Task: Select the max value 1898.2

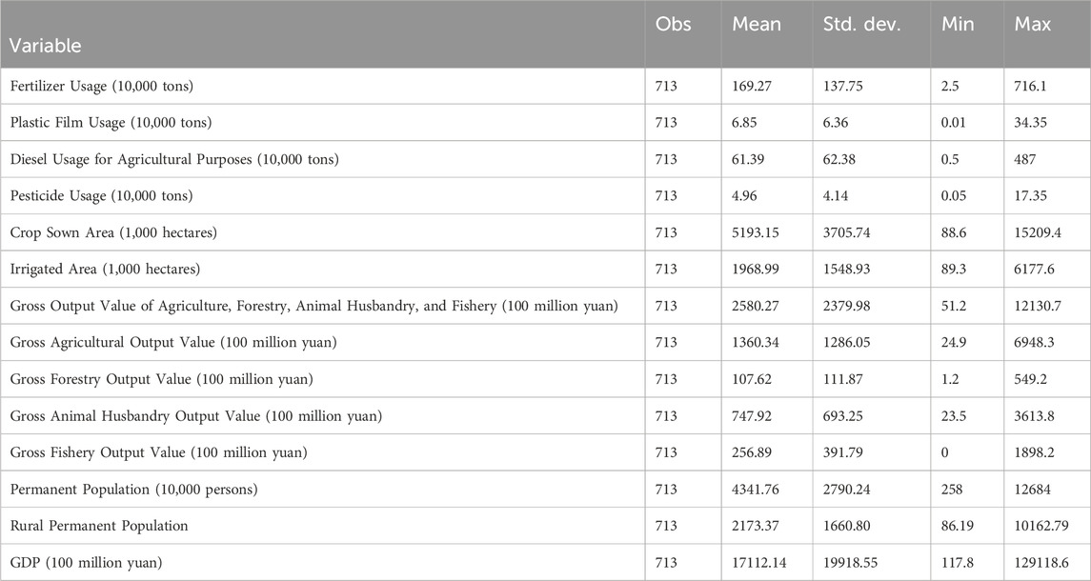Action: click(1034, 452)
